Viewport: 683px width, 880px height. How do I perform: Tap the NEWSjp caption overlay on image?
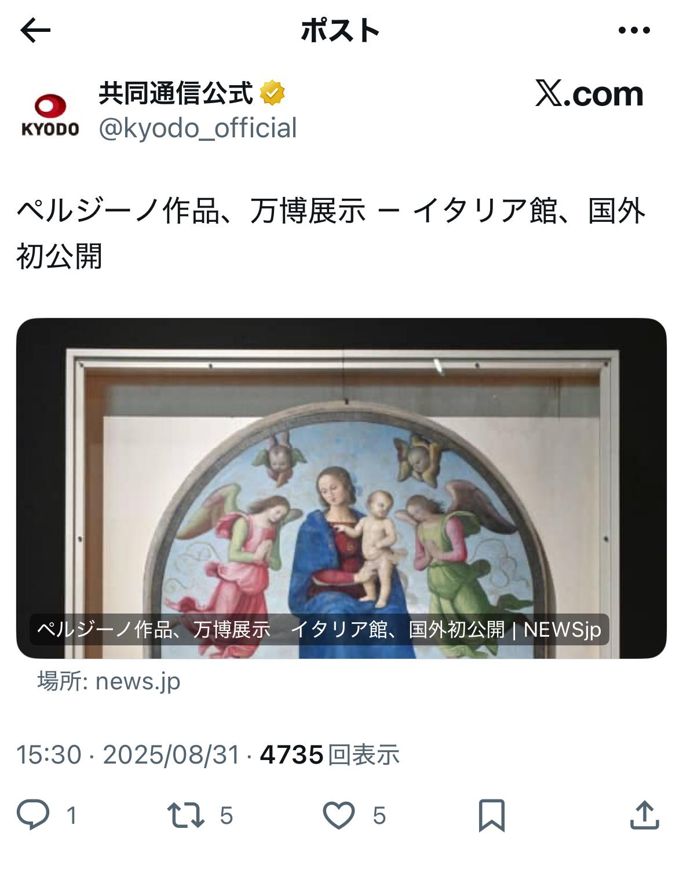(x=319, y=629)
